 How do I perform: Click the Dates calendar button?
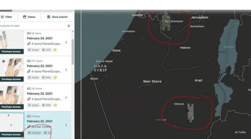tap(29, 17)
